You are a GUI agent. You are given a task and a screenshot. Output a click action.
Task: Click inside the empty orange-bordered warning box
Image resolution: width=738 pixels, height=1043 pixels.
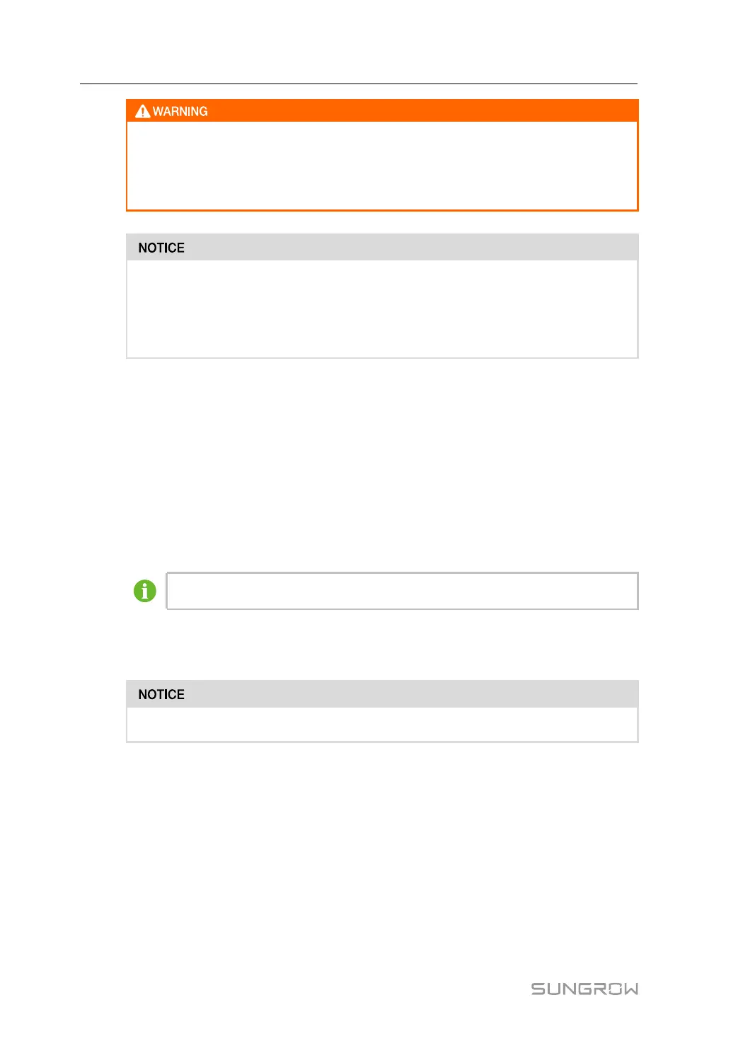[382, 166]
